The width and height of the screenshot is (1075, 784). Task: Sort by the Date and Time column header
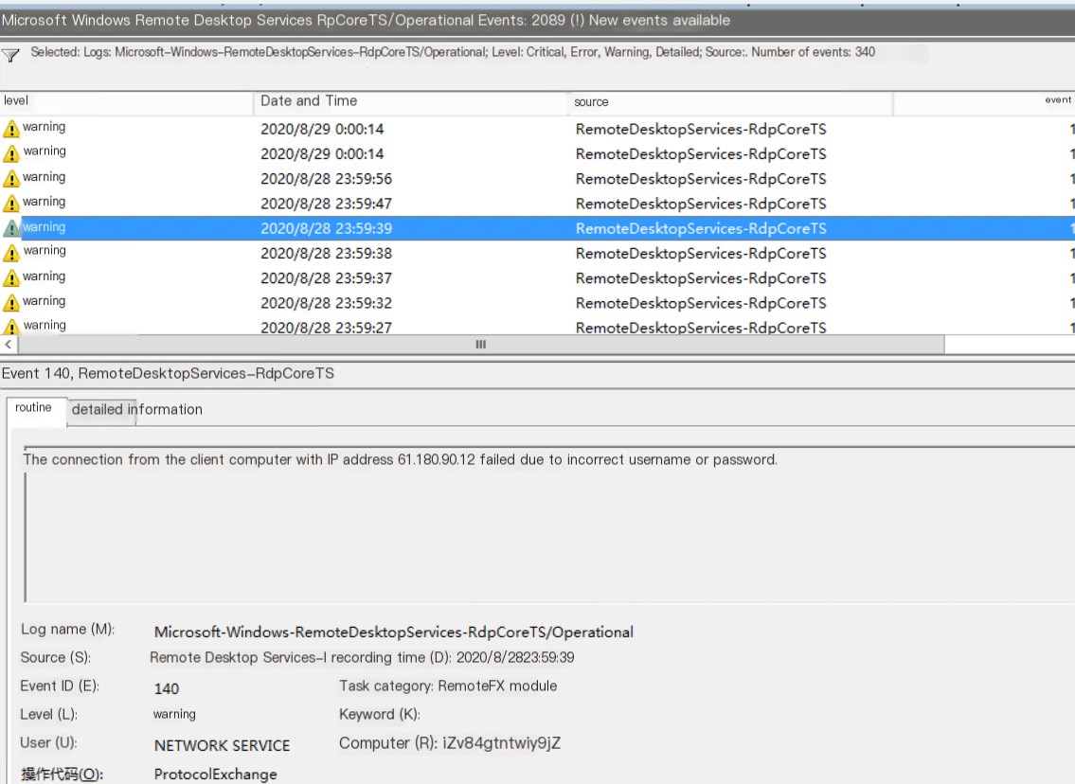(411, 101)
